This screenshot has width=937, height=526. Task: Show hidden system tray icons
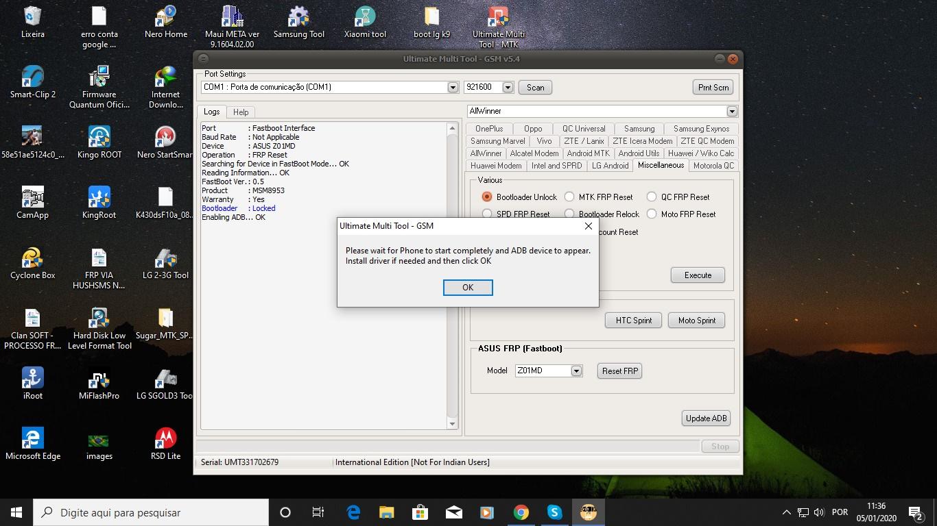[786, 512]
